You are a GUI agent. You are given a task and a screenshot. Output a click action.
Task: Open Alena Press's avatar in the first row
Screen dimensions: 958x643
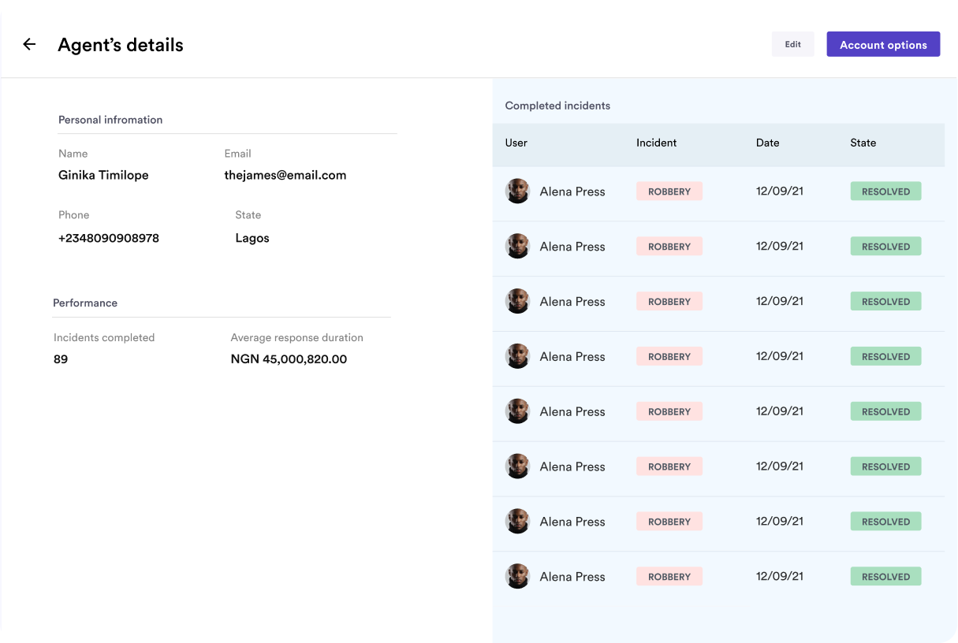[517, 191]
